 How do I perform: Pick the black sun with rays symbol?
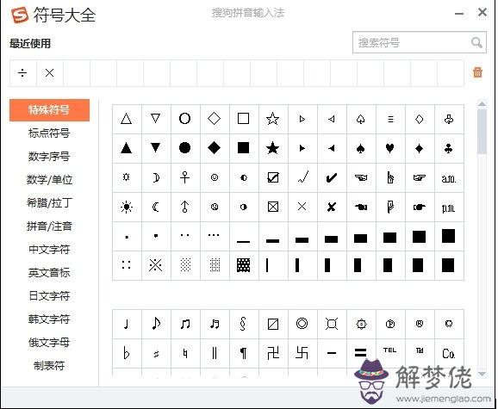pyautogui.click(x=127, y=208)
